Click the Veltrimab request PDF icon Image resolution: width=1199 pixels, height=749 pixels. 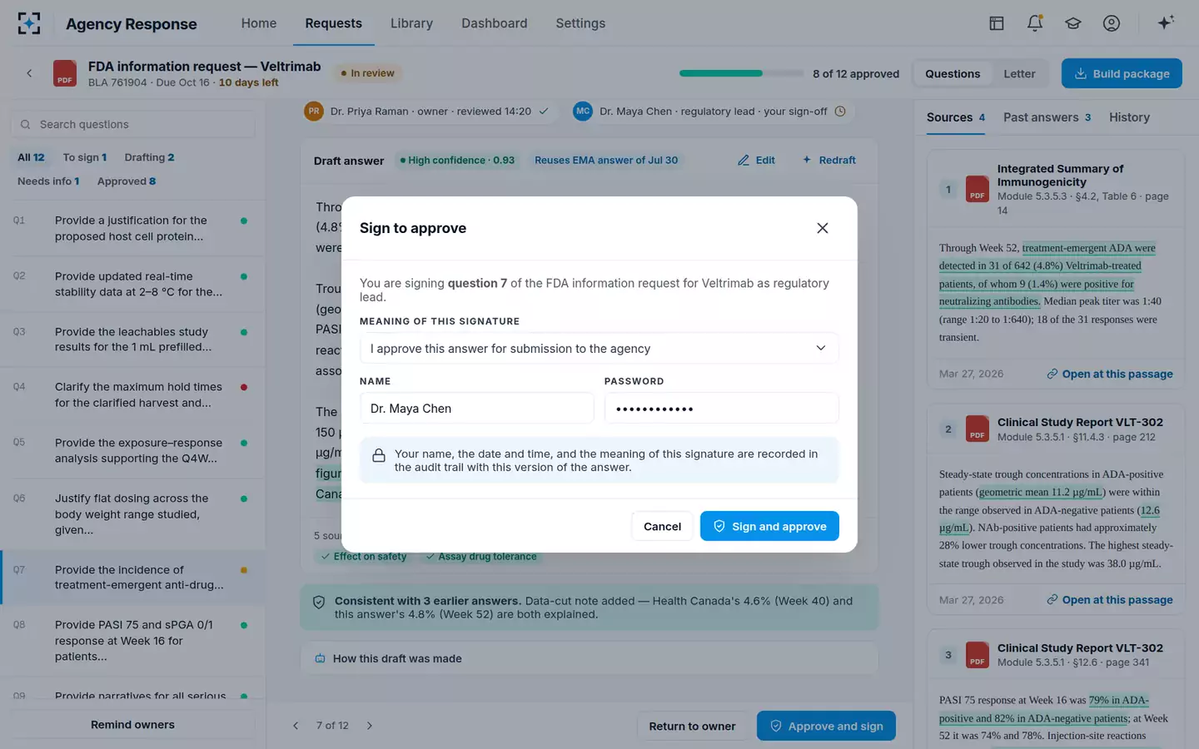(x=65, y=73)
